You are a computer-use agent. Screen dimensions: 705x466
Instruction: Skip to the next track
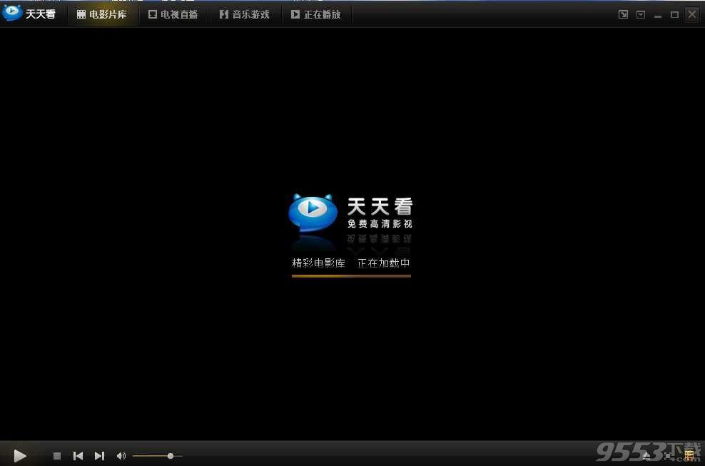99,456
